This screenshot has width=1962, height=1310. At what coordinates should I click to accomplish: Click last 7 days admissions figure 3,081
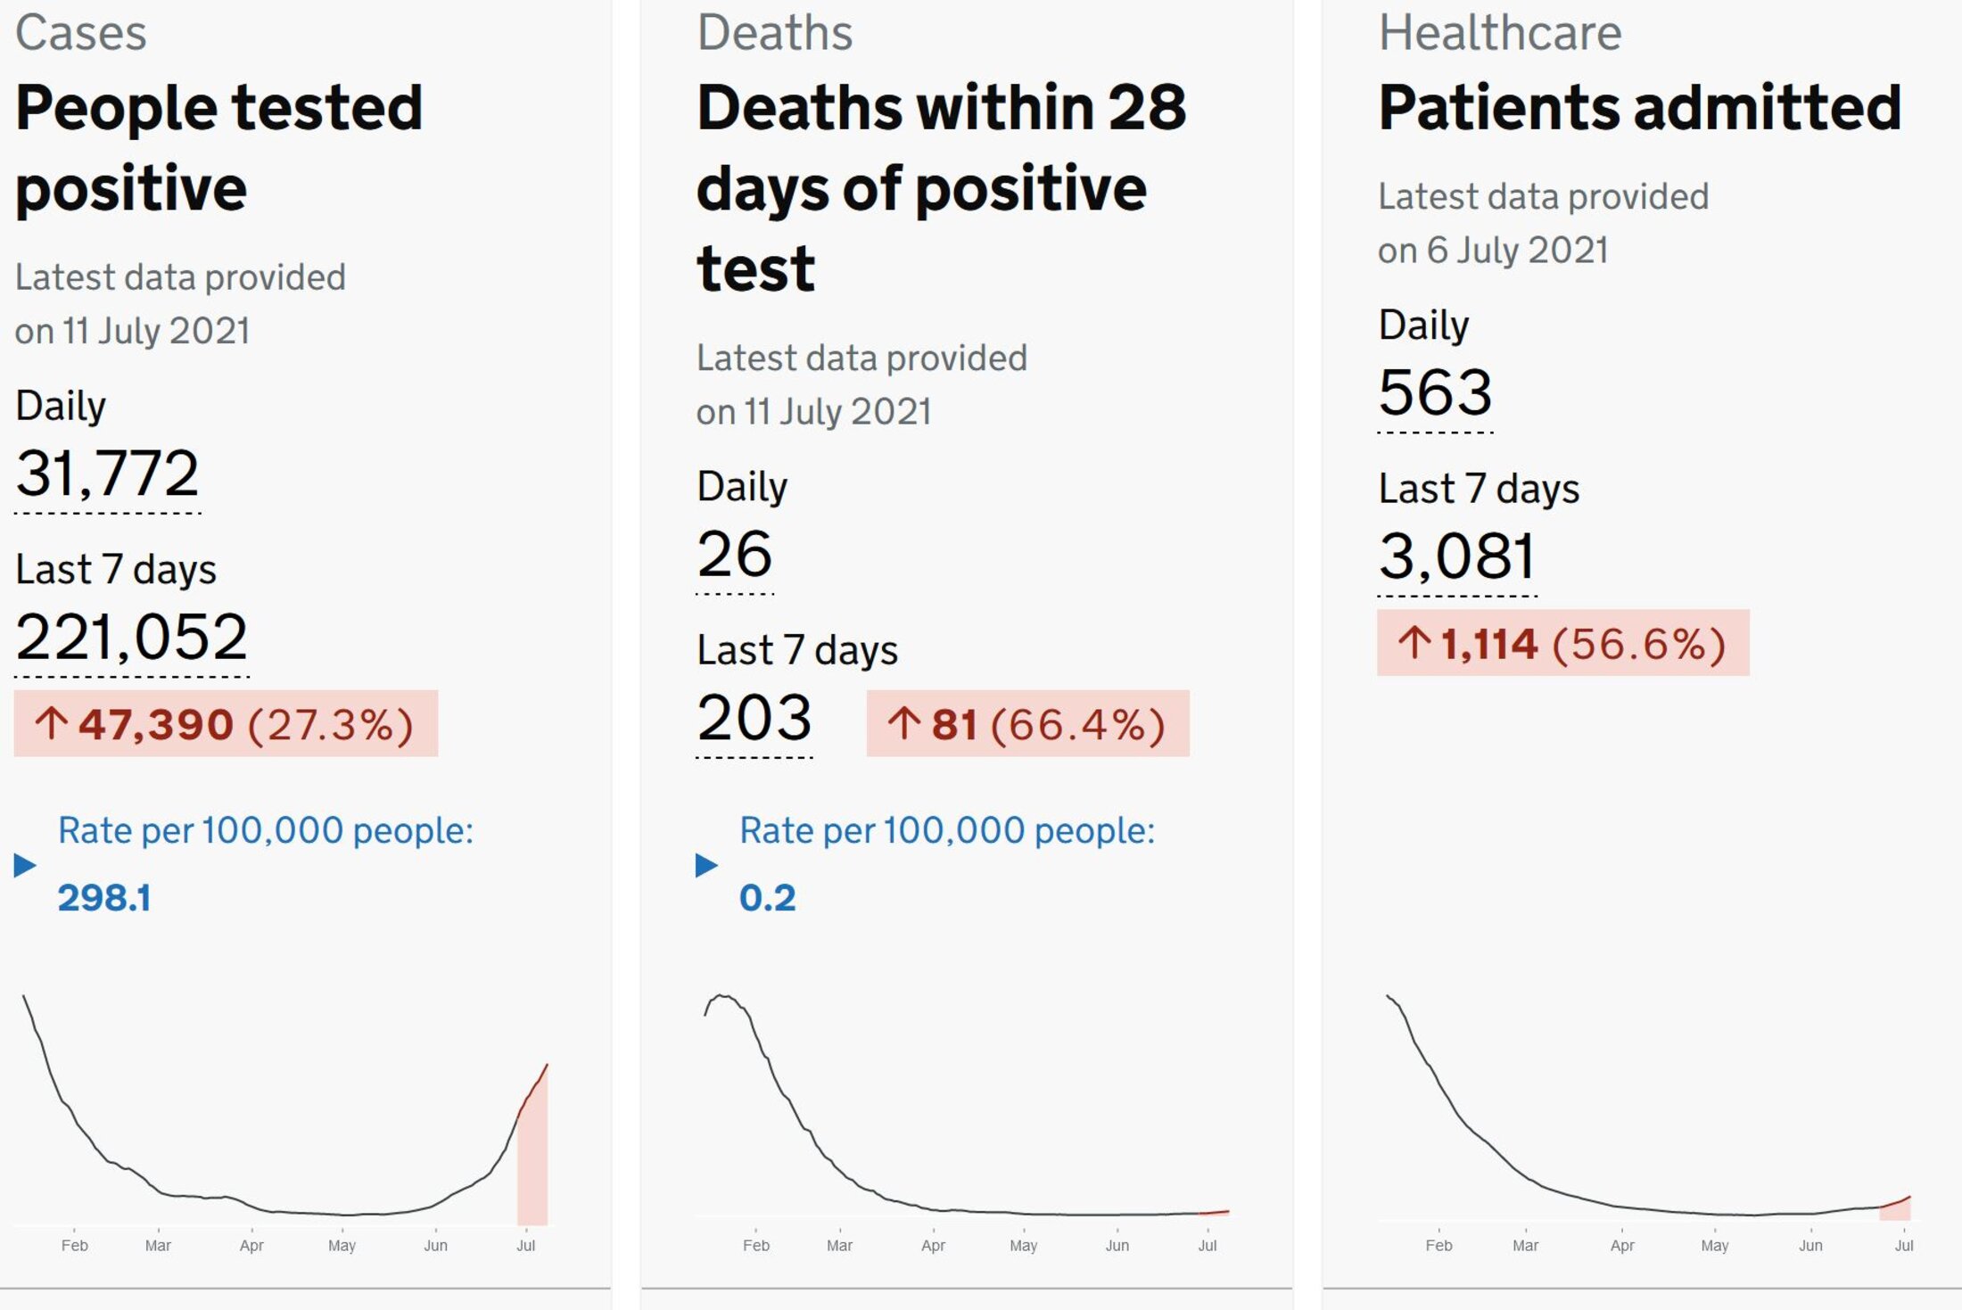coord(1457,556)
